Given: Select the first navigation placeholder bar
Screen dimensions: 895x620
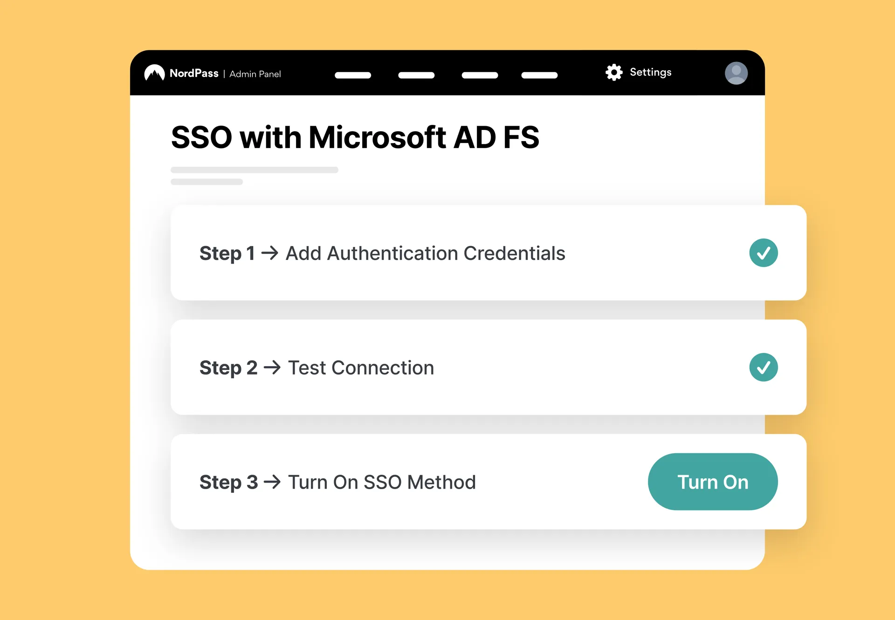Looking at the screenshot, I should click(353, 75).
